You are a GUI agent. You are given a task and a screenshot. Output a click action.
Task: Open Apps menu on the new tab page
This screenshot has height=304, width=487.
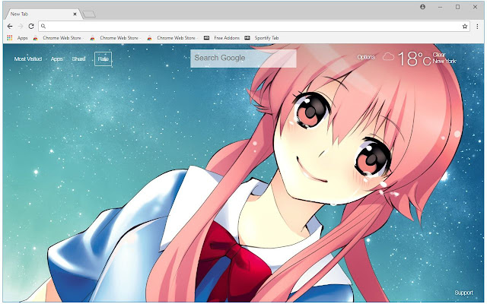pos(57,59)
